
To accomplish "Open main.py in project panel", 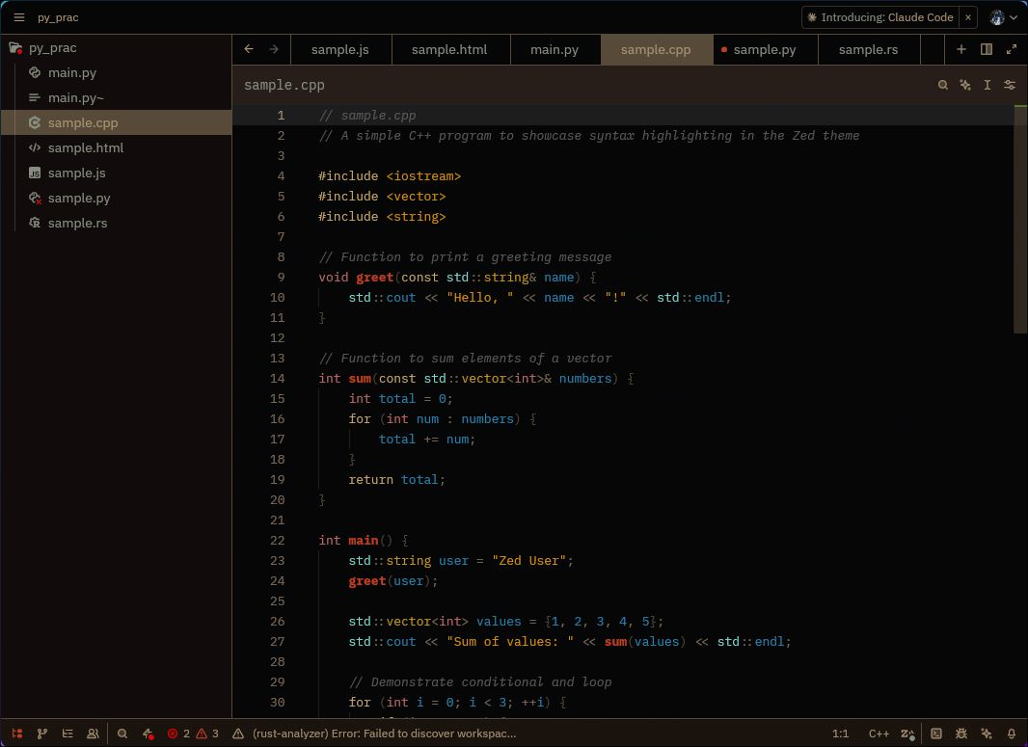I will pos(116,72).
